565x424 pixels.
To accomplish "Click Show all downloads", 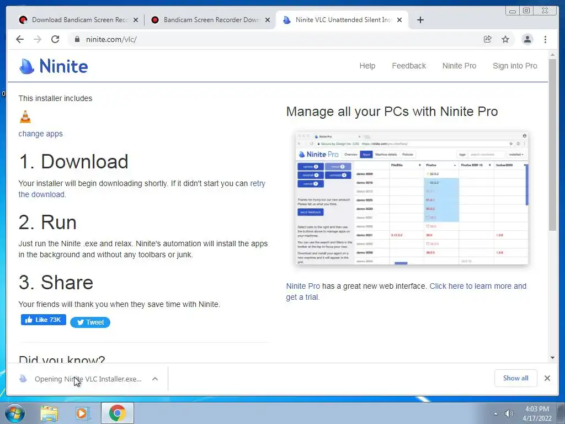I will (516, 378).
